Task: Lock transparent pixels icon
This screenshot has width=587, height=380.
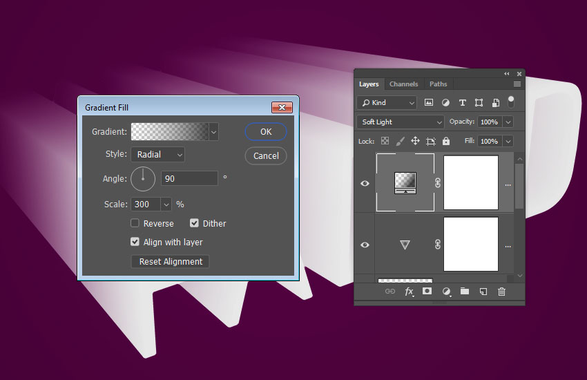Action: click(385, 141)
